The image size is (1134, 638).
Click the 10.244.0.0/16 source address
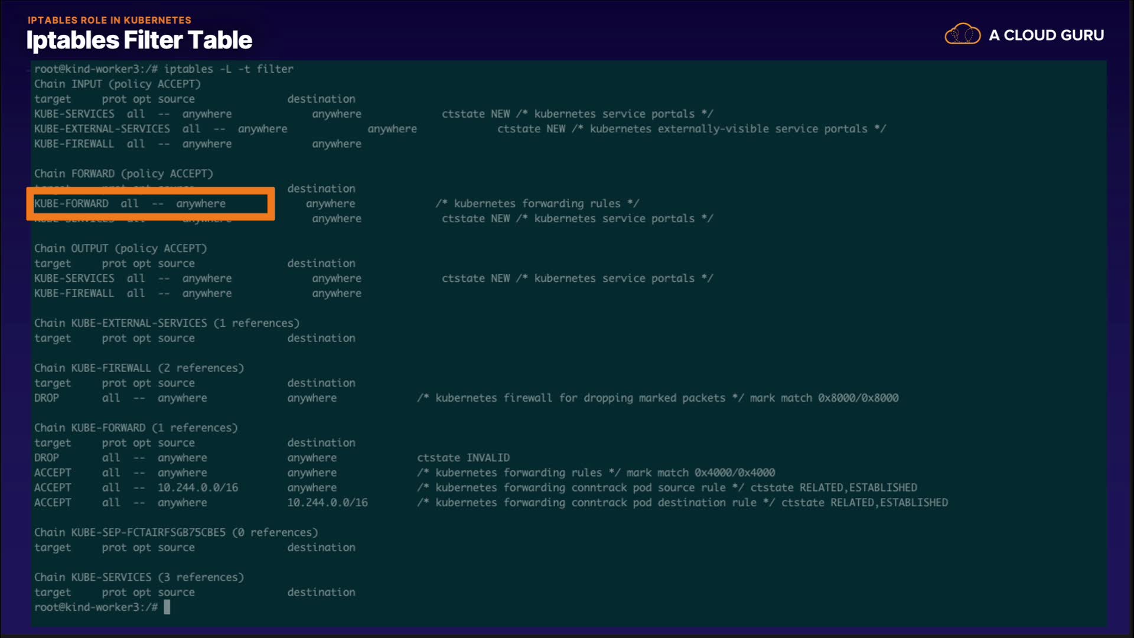[197, 488]
